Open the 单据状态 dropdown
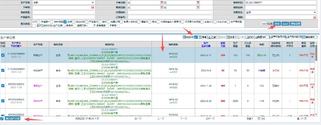 (281, 12)
